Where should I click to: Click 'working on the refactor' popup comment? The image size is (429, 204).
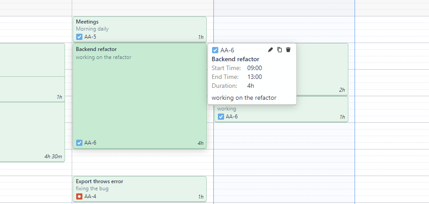pyautogui.click(x=244, y=98)
